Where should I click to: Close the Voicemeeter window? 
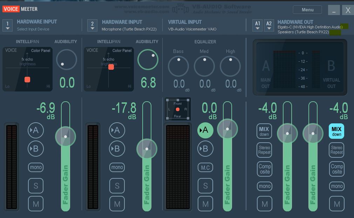[x=348, y=10]
